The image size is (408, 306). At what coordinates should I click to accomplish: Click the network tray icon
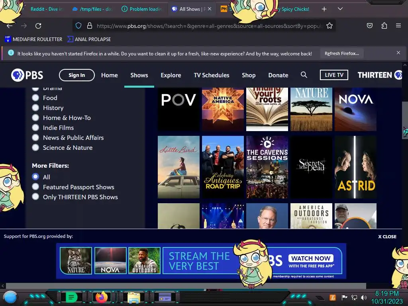tap(354, 297)
